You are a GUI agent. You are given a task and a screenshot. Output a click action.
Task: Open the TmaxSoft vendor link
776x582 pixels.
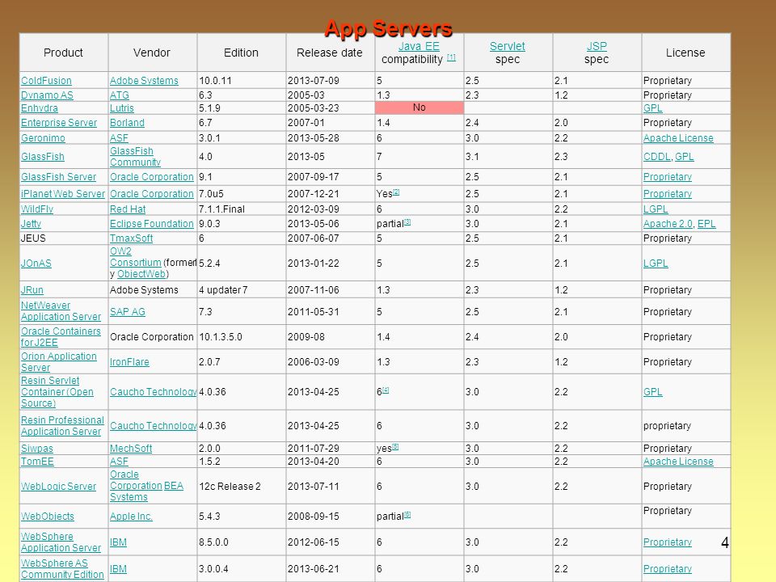click(131, 238)
